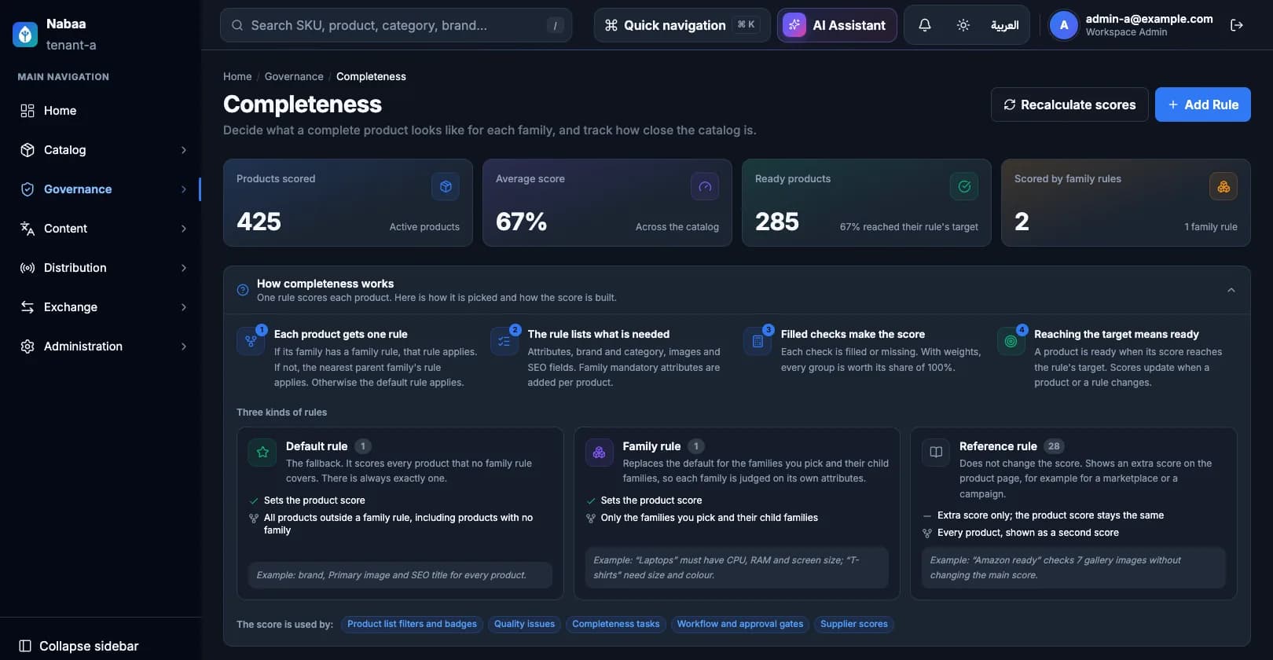The image size is (1273, 660).
Task: Click the Reference rule book icon
Action: [936, 453]
